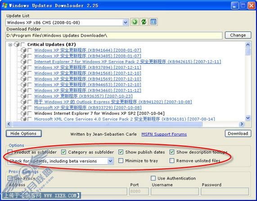
Task: Open the Microsoft XML Core Services KB936181 link
Action: coord(124,119)
